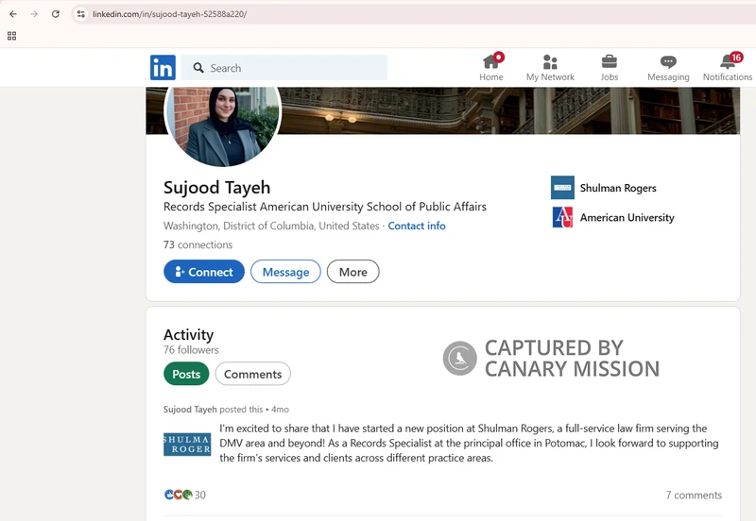Go to Jobs in navigation
The height and width of the screenshot is (521, 756).
(x=609, y=67)
